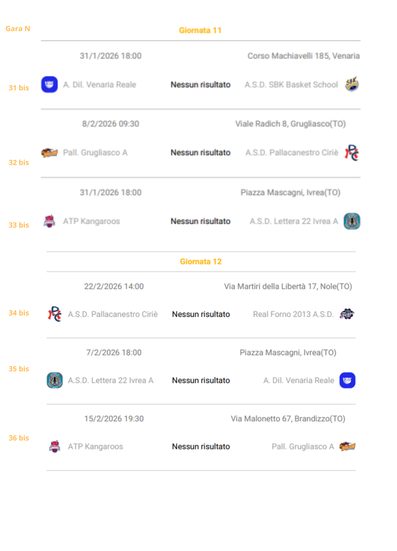Viewport: 397px width, 551px height.
Task: Click Pall. Grugliasco A logo in match 36 bis
Action: click(x=347, y=446)
